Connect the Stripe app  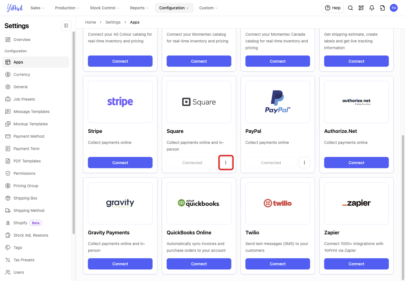point(120,162)
